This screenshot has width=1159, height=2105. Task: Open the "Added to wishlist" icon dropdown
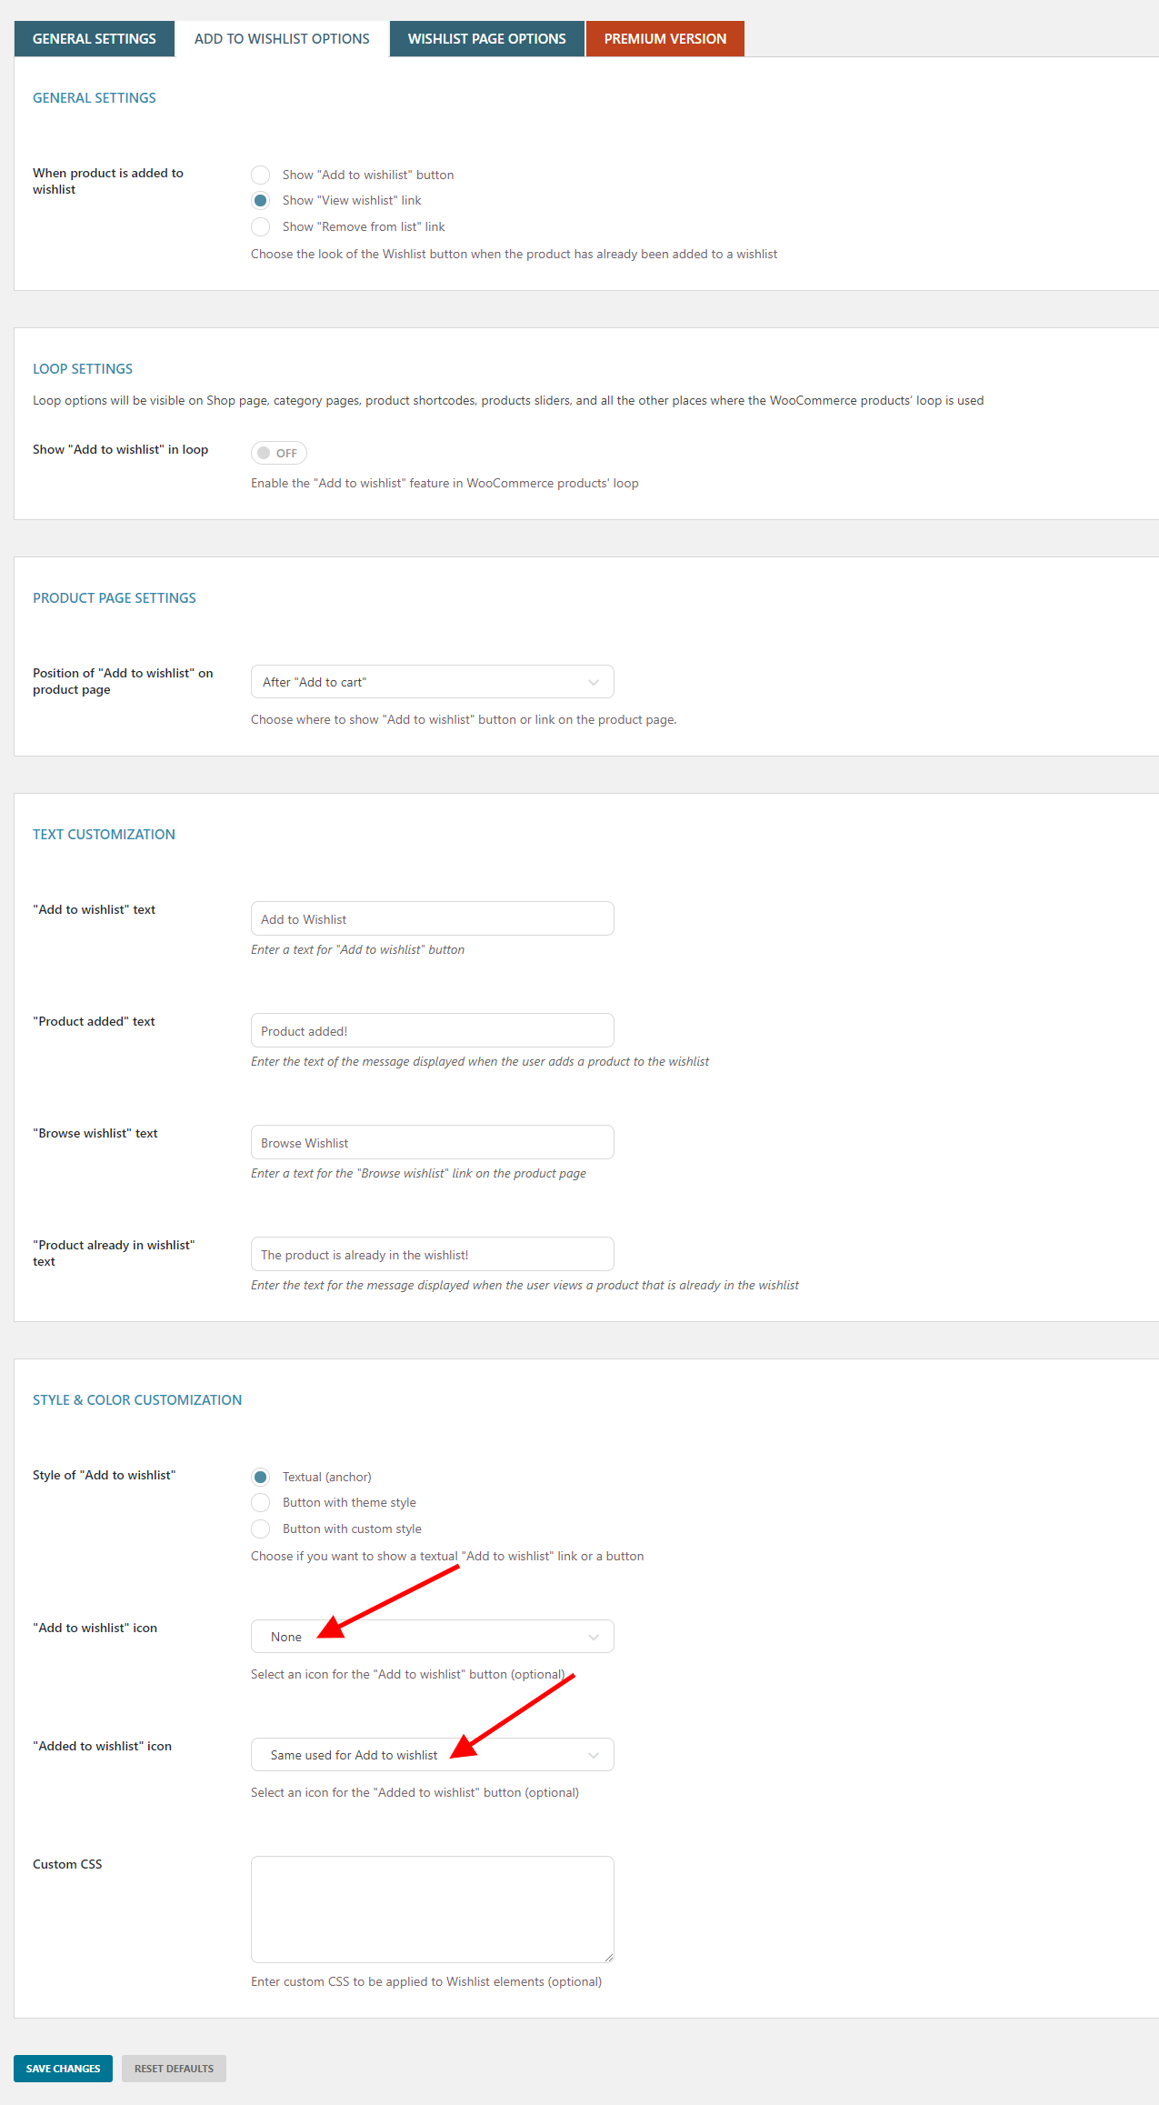tap(433, 1755)
